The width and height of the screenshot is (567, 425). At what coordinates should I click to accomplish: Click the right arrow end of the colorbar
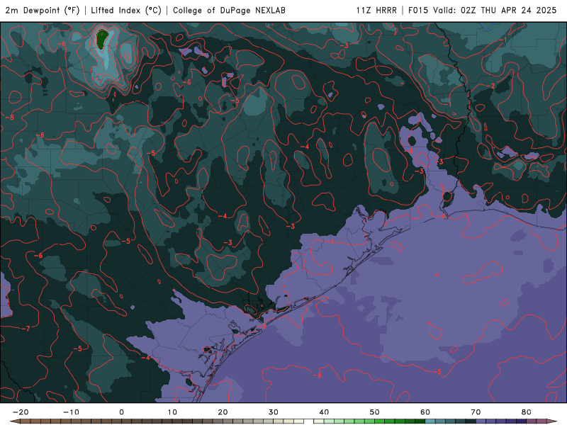(552, 421)
